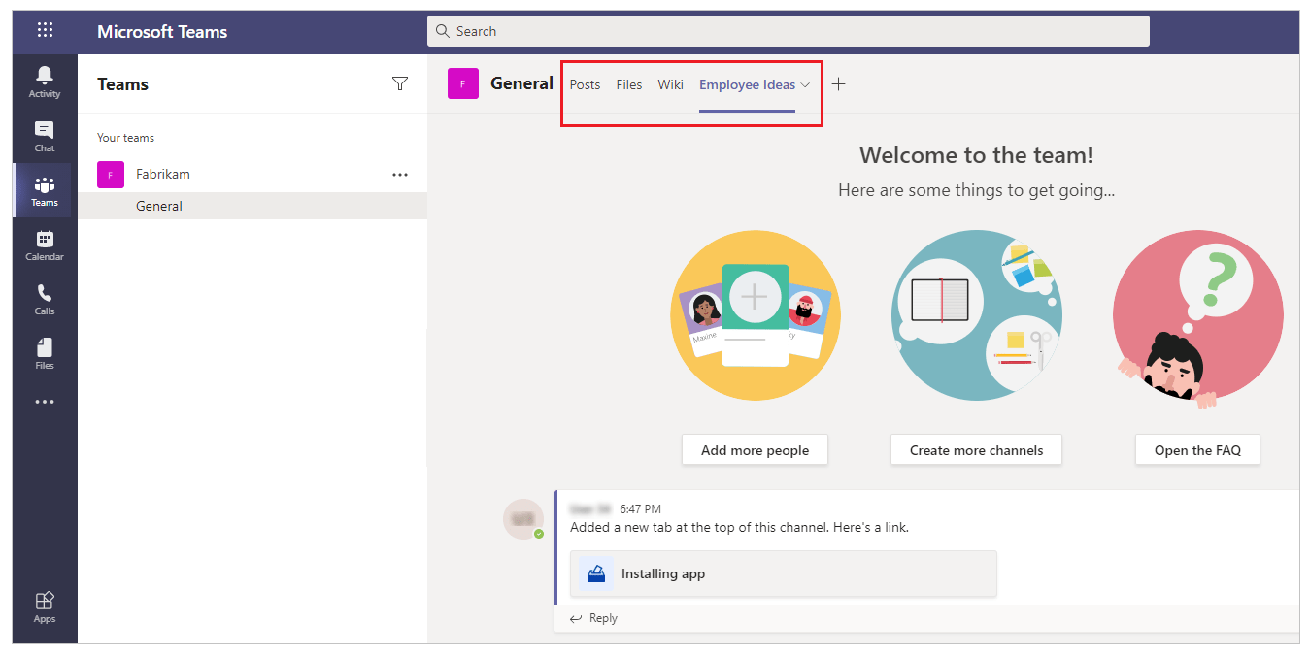Open the Activity bell icon
1310x654 pixels.
pos(45,82)
